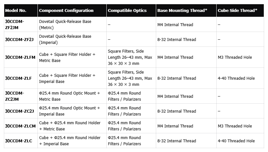The image size is (268, 152).
Task: Click model 30CCDM-ZLCM
Action: tap(20, 126)
